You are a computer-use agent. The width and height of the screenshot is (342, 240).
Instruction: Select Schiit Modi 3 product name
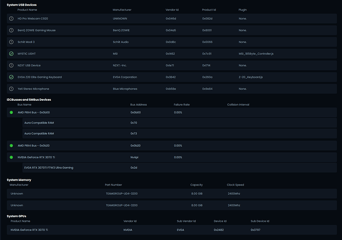coord(26,42)
